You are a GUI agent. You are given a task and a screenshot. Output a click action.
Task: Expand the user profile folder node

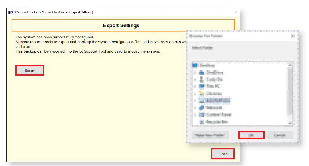[195, 79]
